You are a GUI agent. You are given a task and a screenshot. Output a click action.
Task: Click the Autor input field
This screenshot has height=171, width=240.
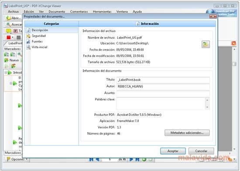click(163, 86)
